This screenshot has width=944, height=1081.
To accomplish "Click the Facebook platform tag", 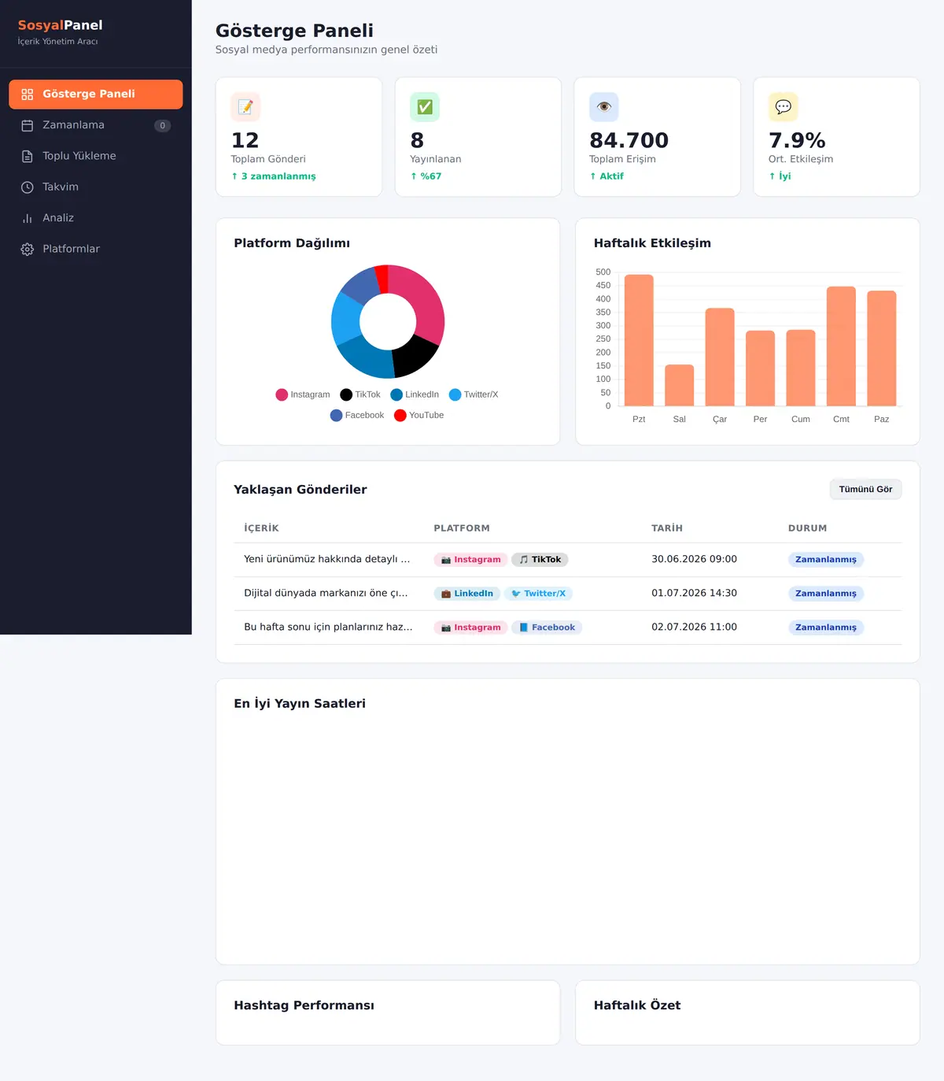I will tap(547, 627).
